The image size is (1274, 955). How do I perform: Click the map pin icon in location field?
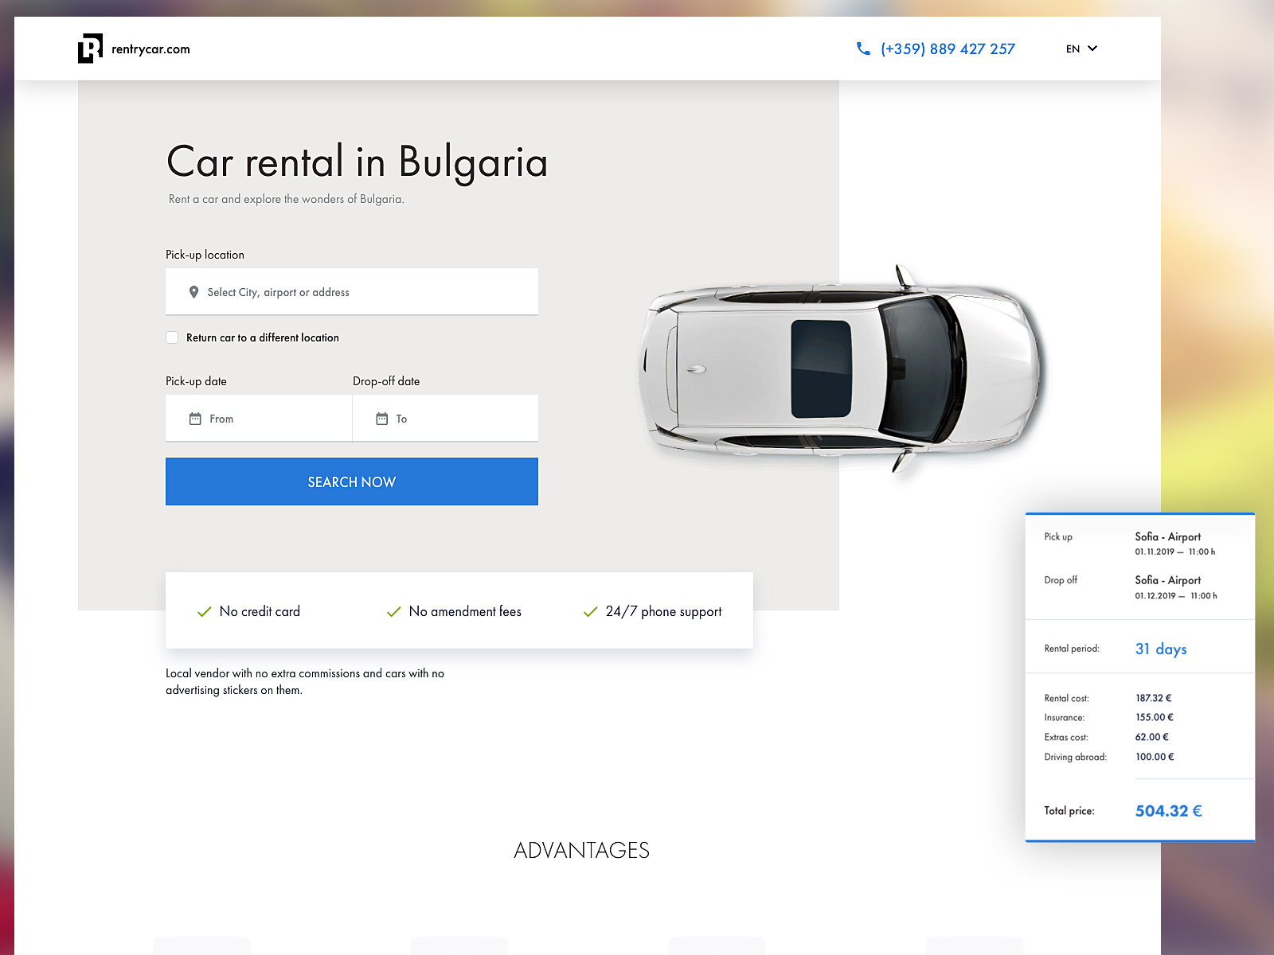192,291
